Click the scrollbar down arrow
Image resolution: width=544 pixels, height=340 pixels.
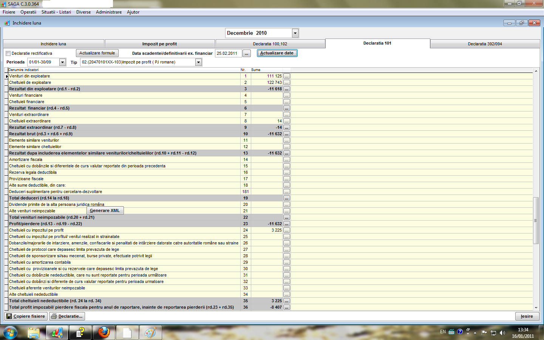coord(536,308)
